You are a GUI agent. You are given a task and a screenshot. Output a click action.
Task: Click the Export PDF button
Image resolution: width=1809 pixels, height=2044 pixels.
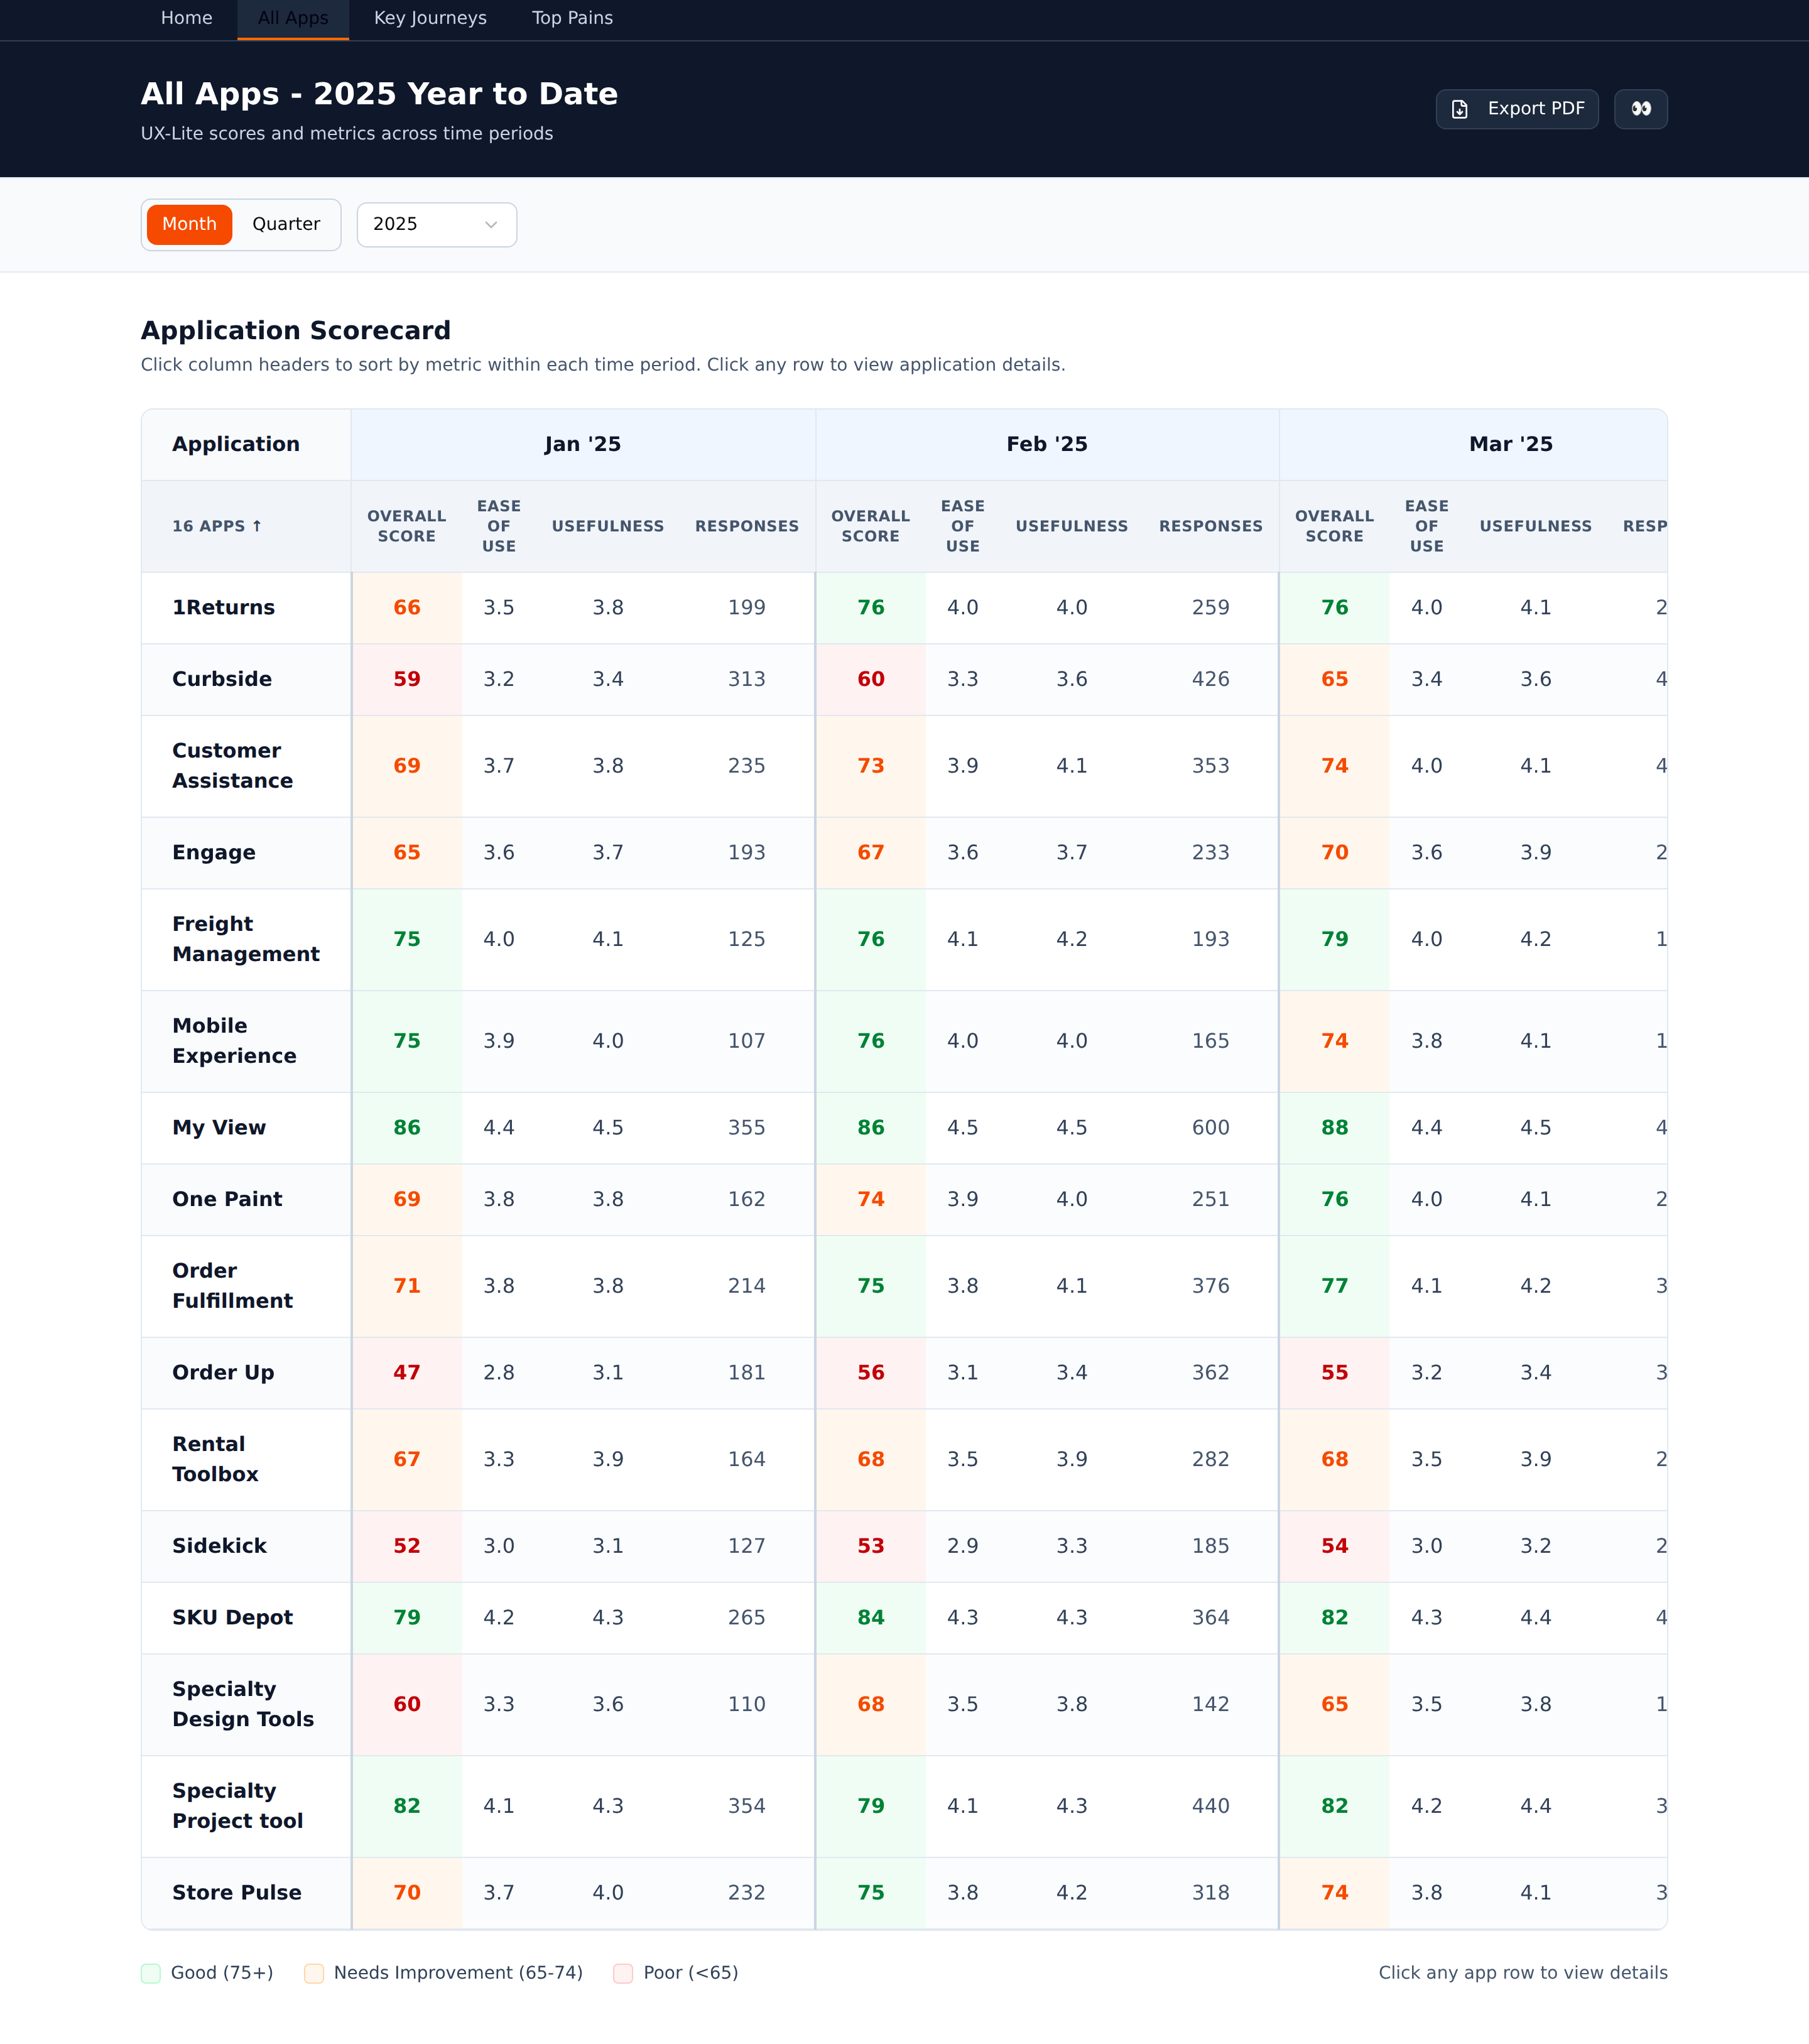(x=1517, y=109)
